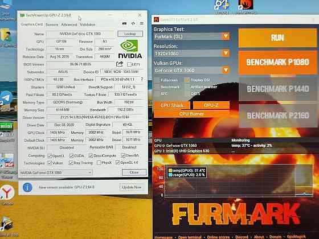Image resolution: width=319 pixels, height=239 pixels.
Task: Enable Fullscreen option in FurMark
Action: pyautogui.click(x=157, y=80)
